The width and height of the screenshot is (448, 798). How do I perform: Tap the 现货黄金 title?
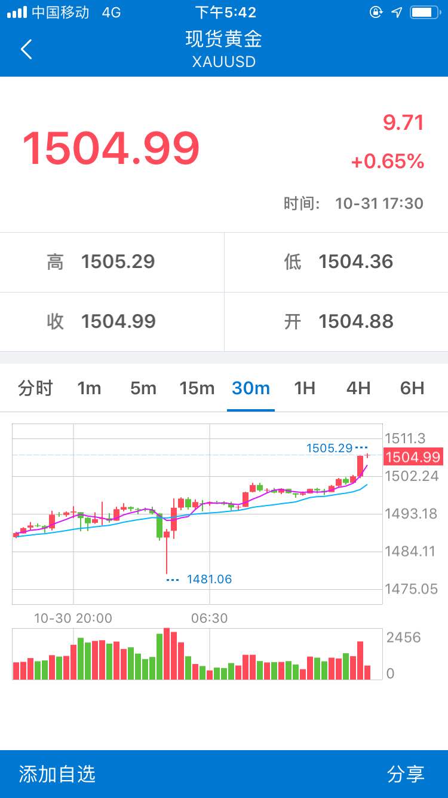(x=224, y=39)
